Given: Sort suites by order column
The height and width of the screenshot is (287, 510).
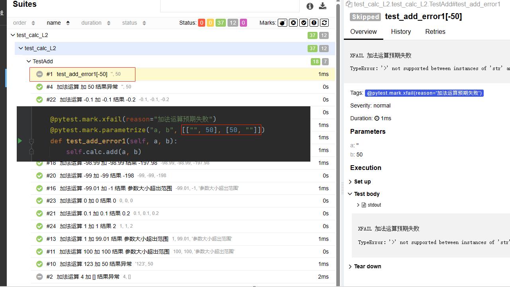Looking at the screenshot, I should click(x=24, y=23).
